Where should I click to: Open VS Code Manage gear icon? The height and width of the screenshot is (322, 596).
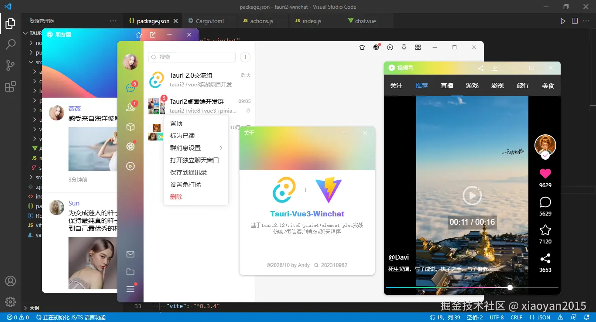pyautogui.click(x=10, y=302)
